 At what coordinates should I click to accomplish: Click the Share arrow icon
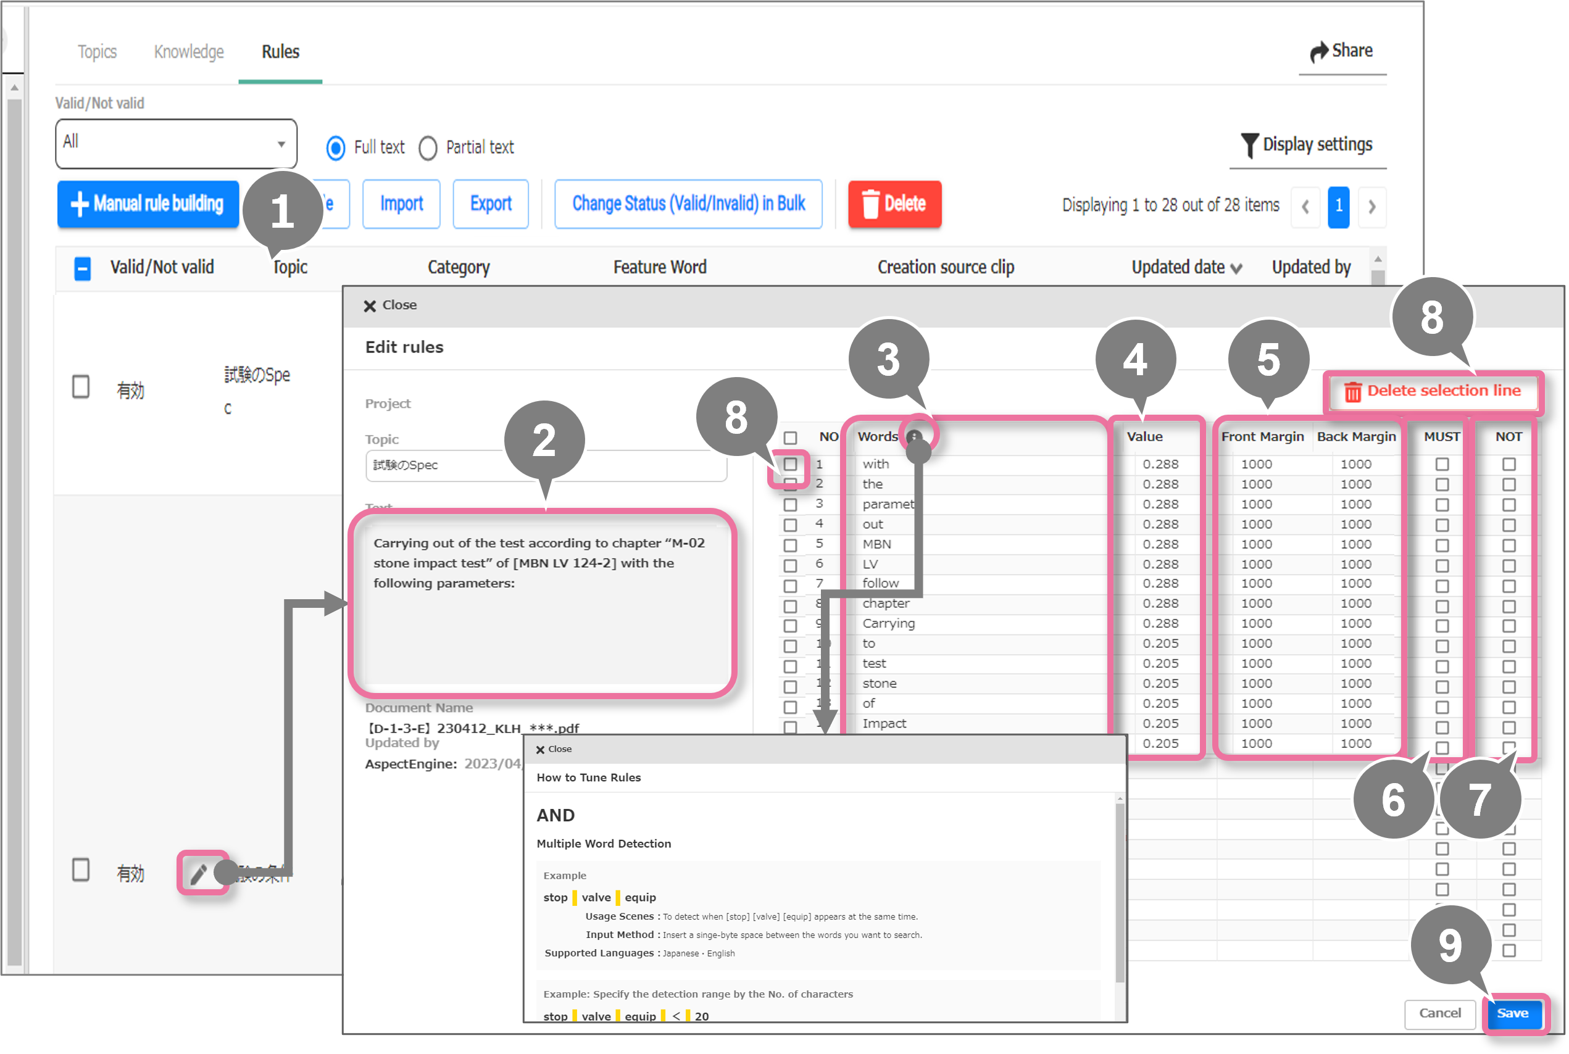pyautogui.click(x=1319, y=52)
